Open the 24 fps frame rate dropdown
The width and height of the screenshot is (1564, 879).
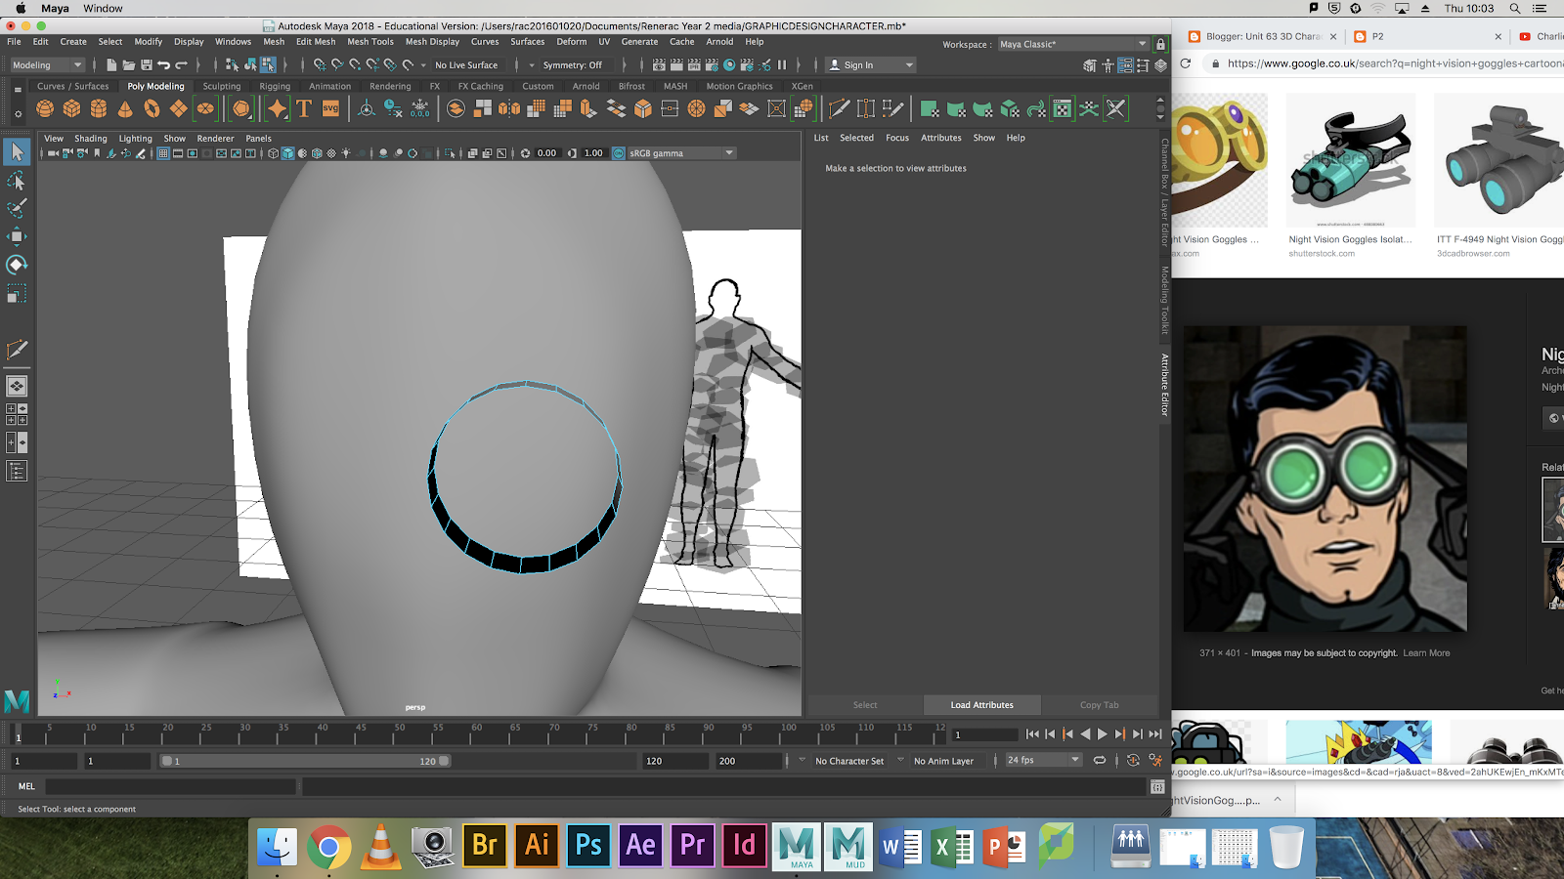[x=1044, y=760]
